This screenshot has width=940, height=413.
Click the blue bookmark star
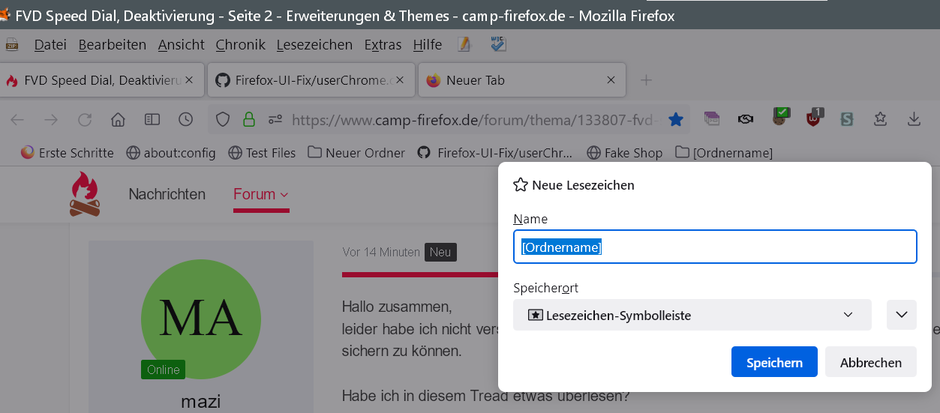tap(676, 119)
